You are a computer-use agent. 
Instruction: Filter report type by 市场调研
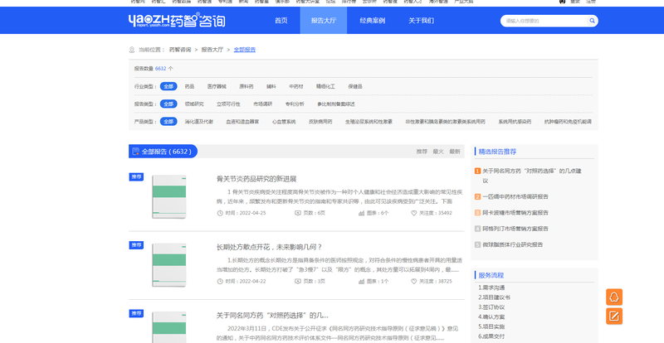pos(262,104)
